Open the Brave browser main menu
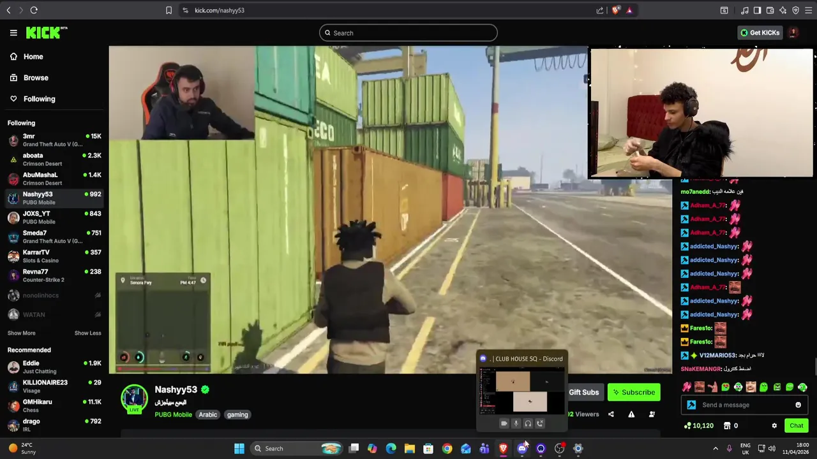 (808, 10)
